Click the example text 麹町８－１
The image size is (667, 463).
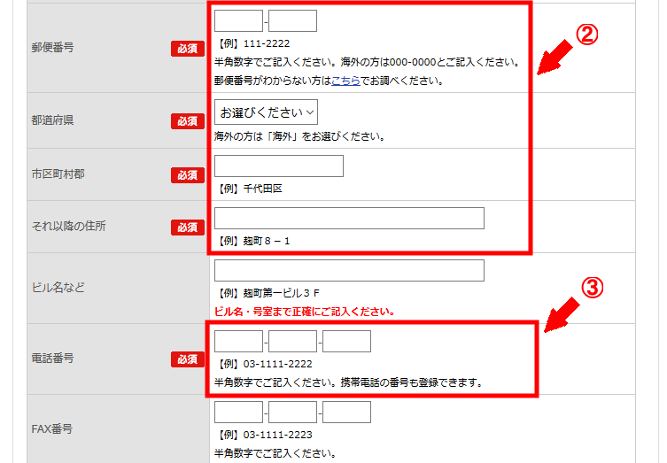click(267, 241)
